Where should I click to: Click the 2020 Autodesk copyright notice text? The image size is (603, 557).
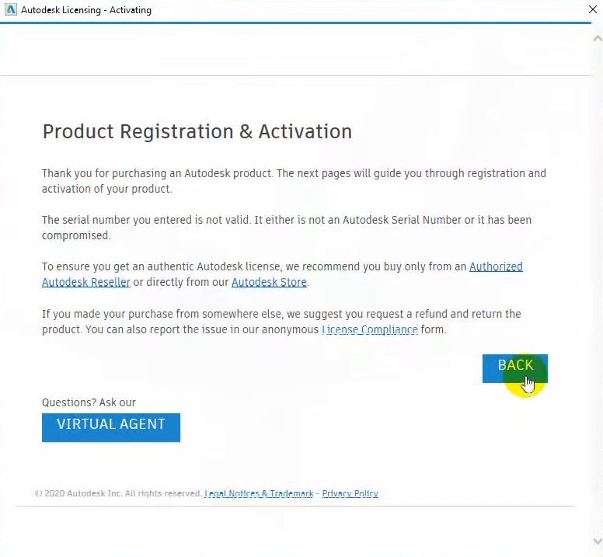click(118, 493)
